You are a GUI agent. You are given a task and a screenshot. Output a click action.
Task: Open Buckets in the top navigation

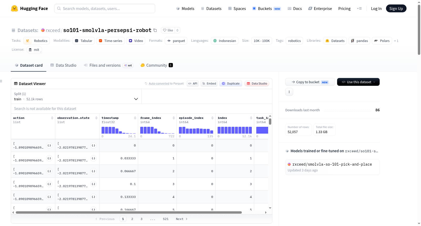click(267, 9)
